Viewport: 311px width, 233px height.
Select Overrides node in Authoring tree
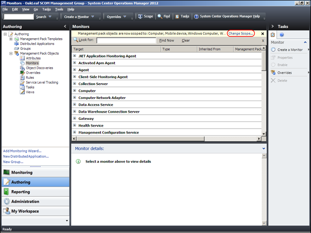point(33,73)
